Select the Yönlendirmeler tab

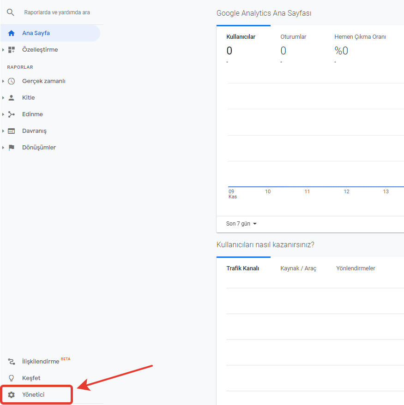(356, 268)
